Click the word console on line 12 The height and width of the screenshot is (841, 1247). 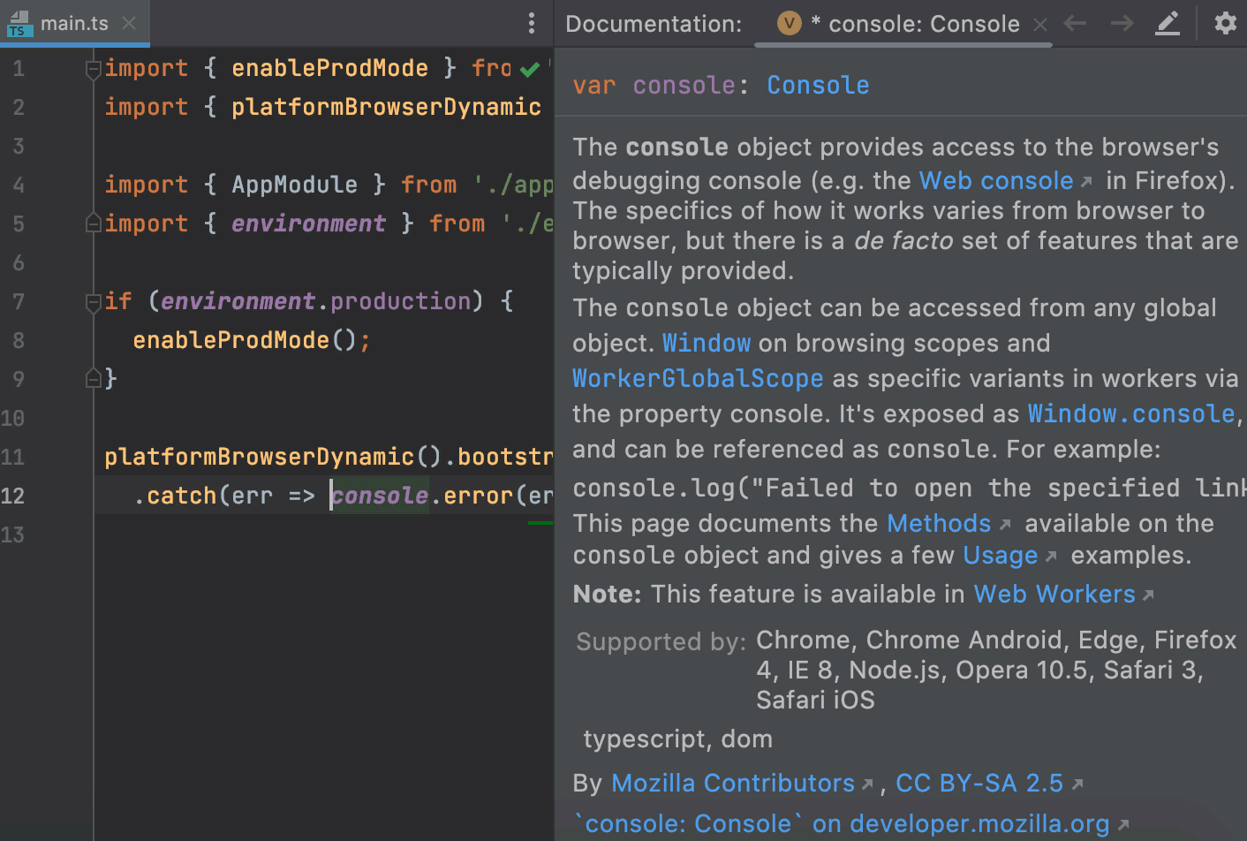tap(382, 495)
